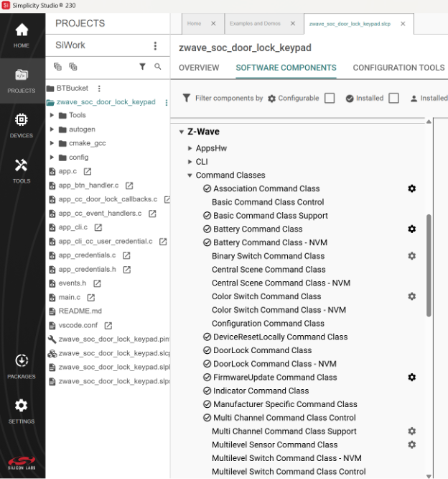Expand the Tools folder
This screenshot has height=479, width=448.
tap(52, 115)
